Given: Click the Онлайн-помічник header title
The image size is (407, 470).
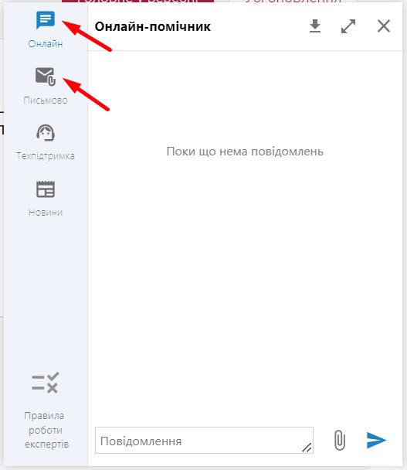Looking at the screenshot, I should (x=153, y=27).
